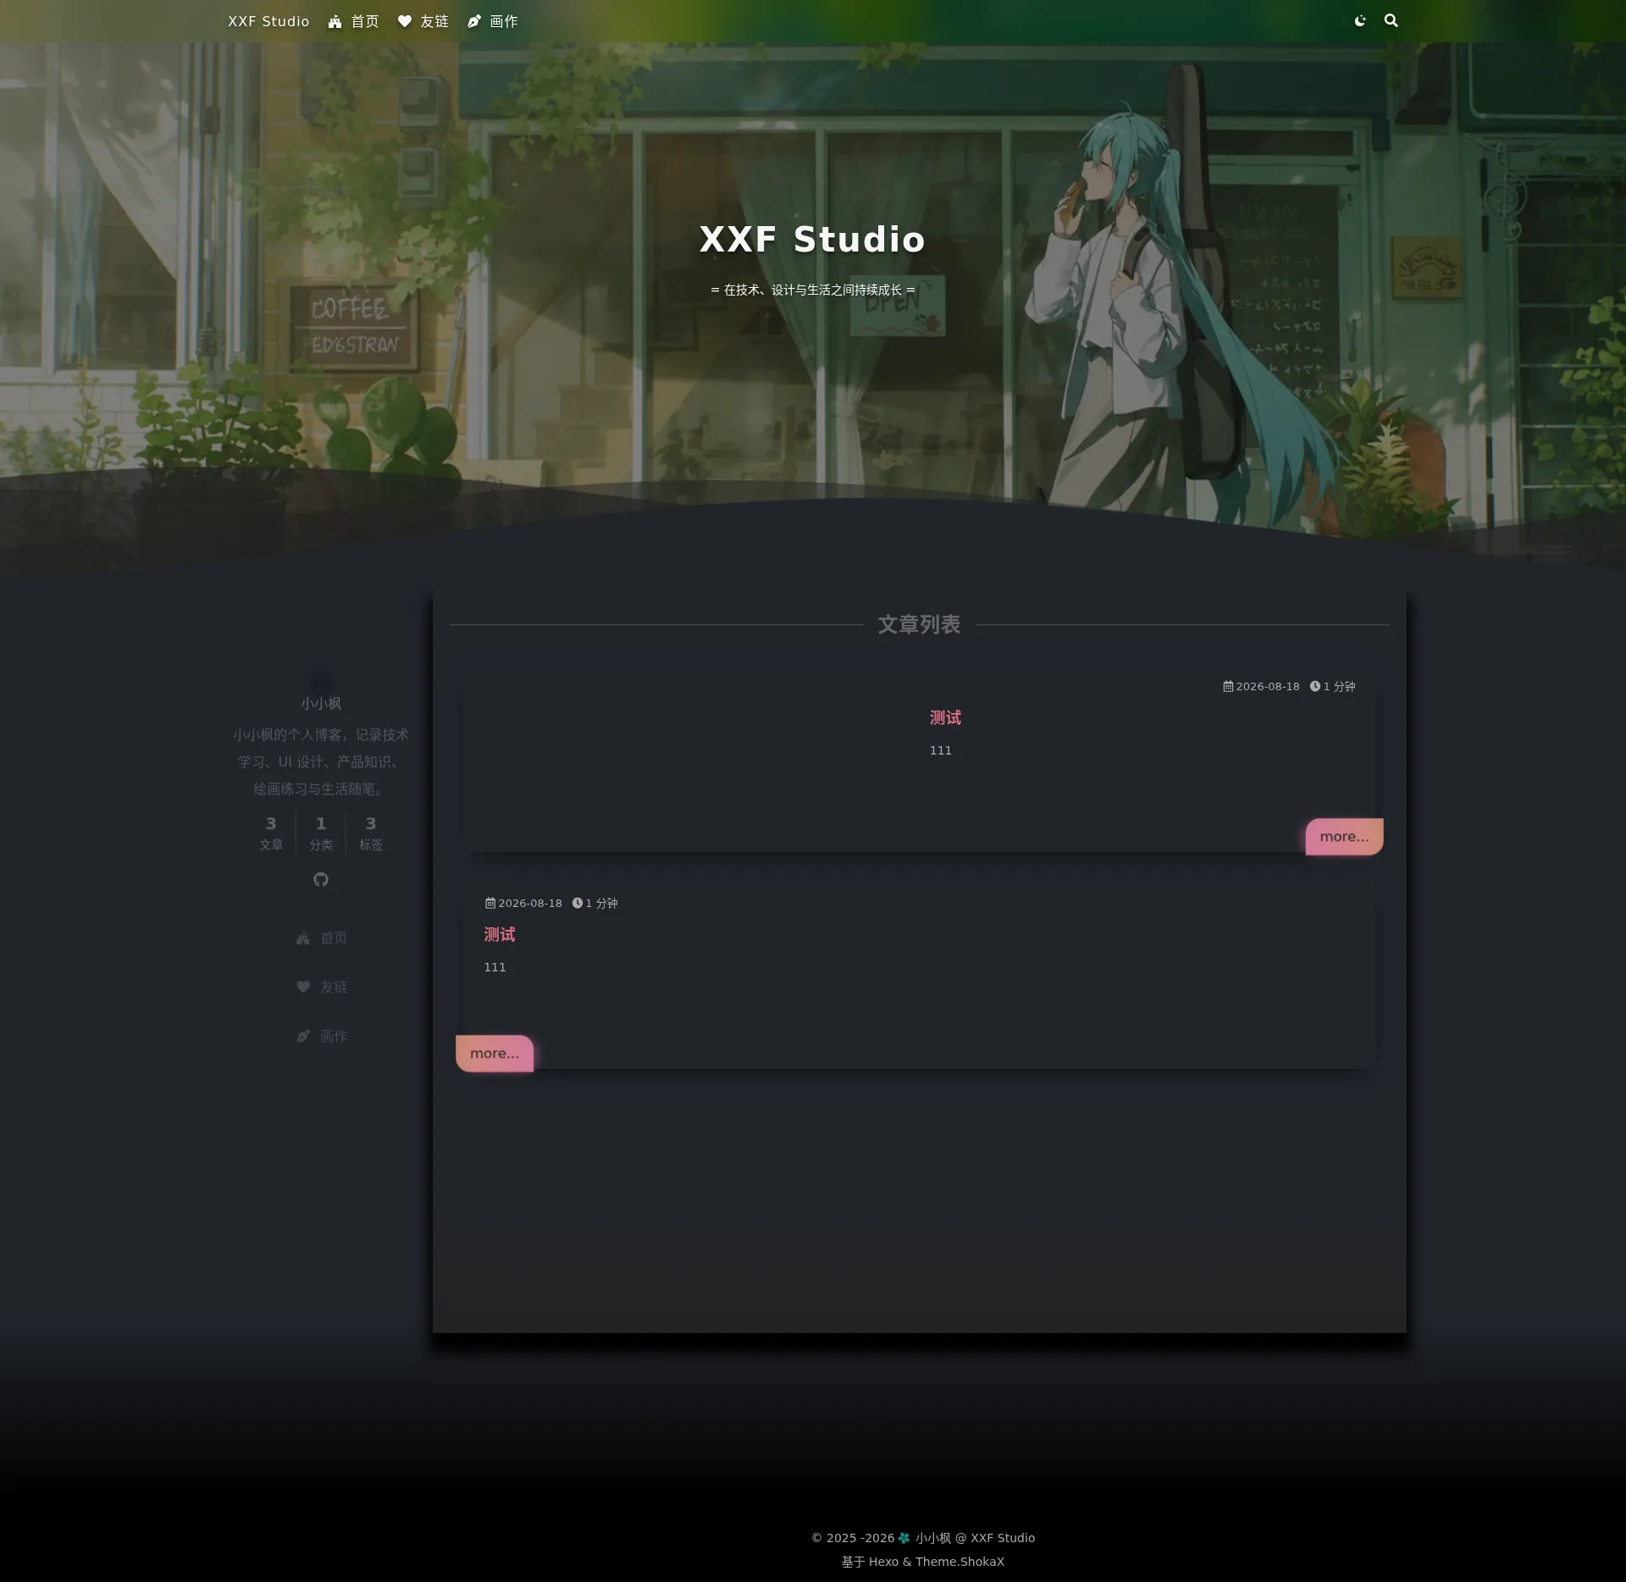Click the clover icon in the footer
Viewport: 1626px width, 1582px height.
click(904, 1538)
